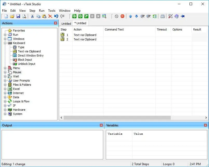Image resolution: width=209 pixels, height=167 pixels.
Task: Create a new script with New icon
Action: point(6,16)
